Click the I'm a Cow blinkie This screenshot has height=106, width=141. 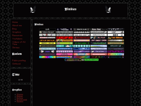point(99,52)
